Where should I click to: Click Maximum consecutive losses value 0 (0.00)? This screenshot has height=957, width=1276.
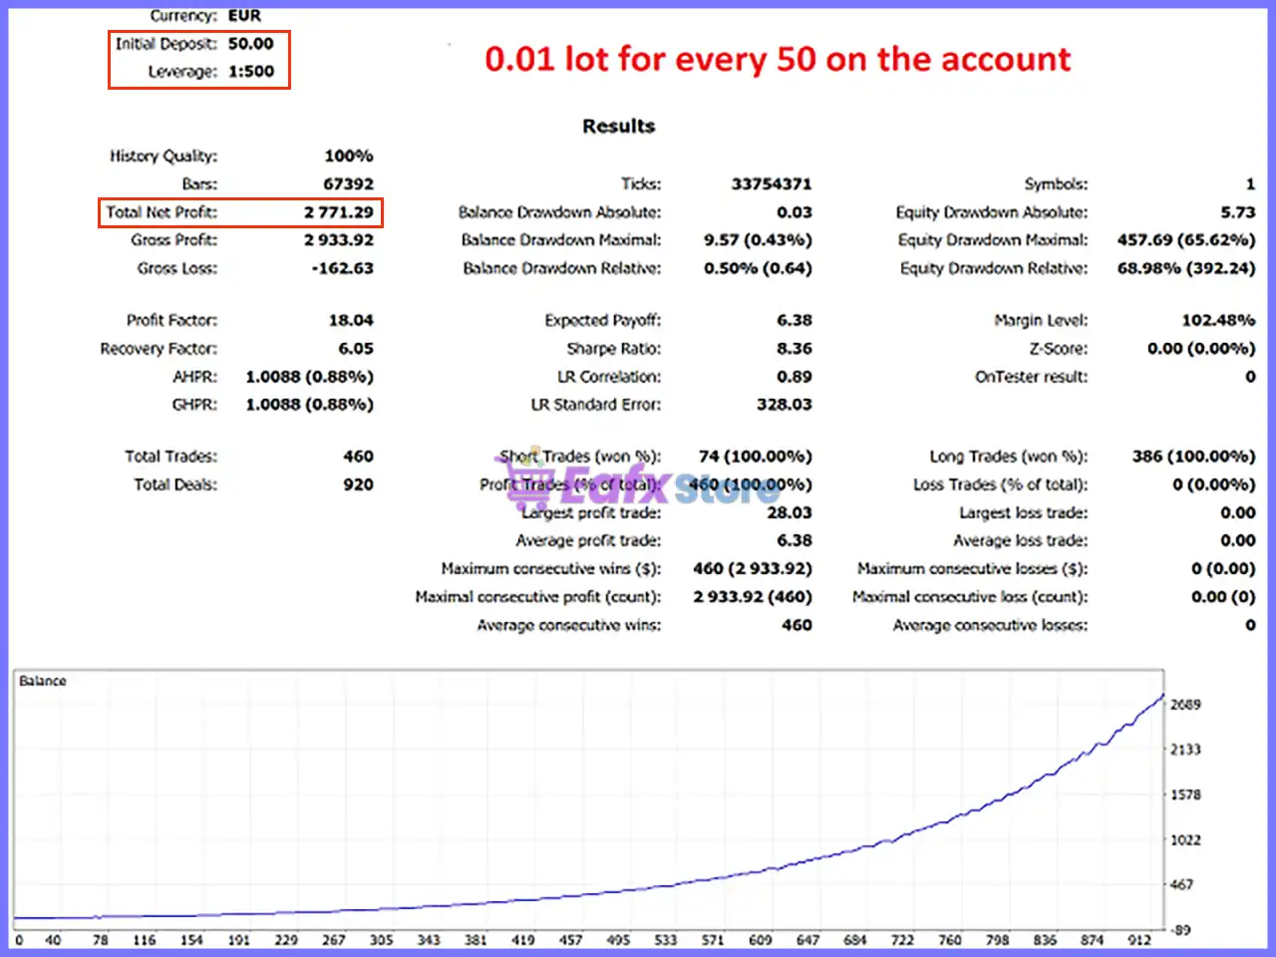(1223, 569)
